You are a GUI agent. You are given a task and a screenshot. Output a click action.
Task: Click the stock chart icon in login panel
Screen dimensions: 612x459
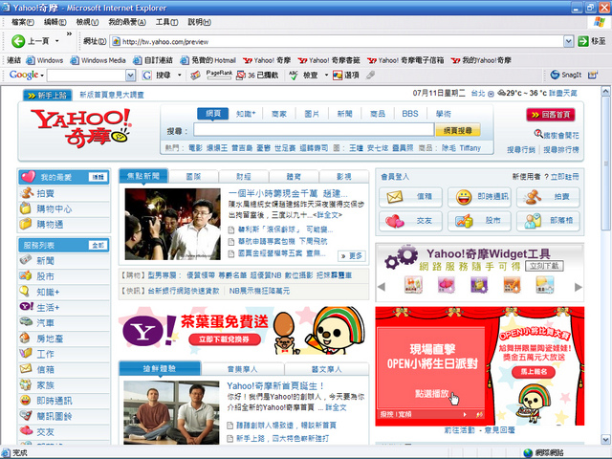[464, 221]
